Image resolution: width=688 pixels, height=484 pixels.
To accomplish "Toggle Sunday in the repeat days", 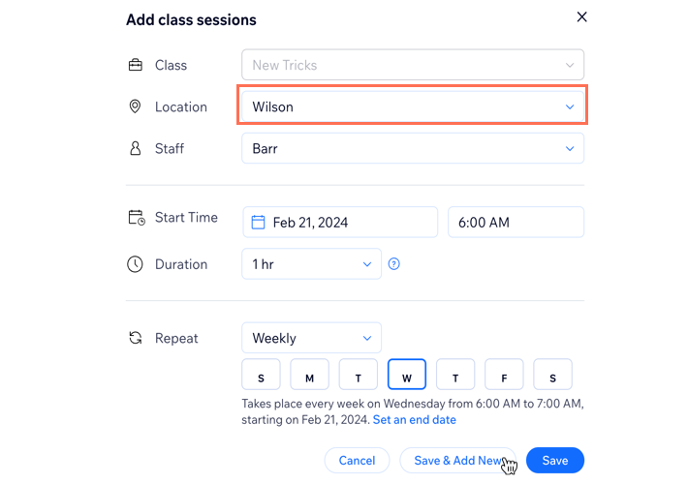I will coord(261,375).
